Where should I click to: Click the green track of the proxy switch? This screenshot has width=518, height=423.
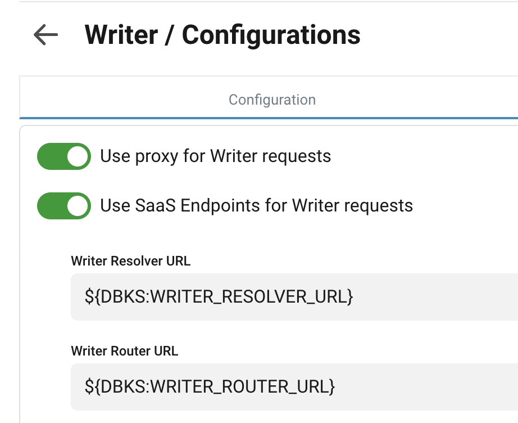tap(51, 156)
